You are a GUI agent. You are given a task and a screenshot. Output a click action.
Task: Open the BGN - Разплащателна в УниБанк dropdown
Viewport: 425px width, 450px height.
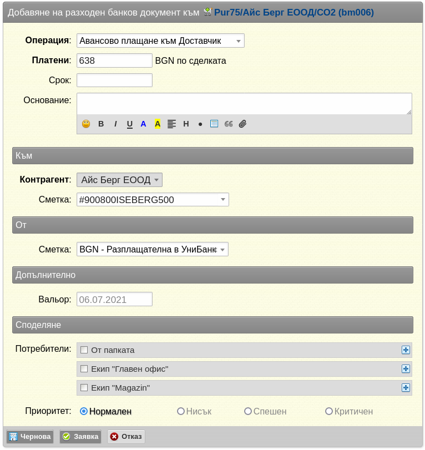click(153, 249)
